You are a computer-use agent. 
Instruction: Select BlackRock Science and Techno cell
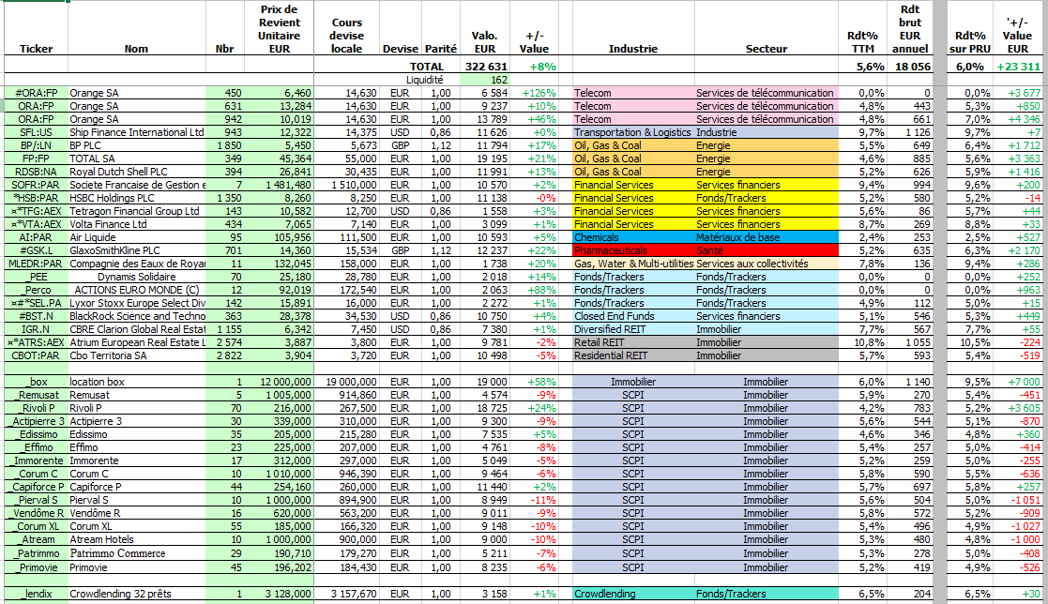tap(136, 316)
